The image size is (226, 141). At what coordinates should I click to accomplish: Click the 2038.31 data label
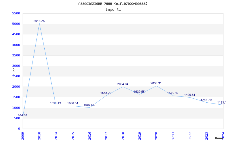156,83
